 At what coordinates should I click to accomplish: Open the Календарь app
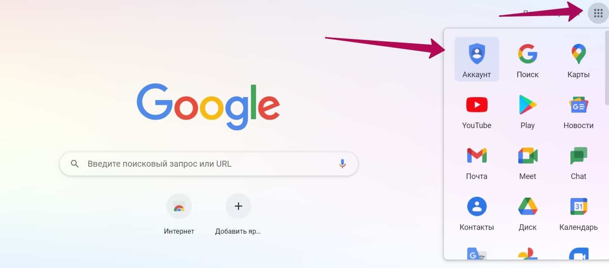pyautogui.click(x=578, y=212)
